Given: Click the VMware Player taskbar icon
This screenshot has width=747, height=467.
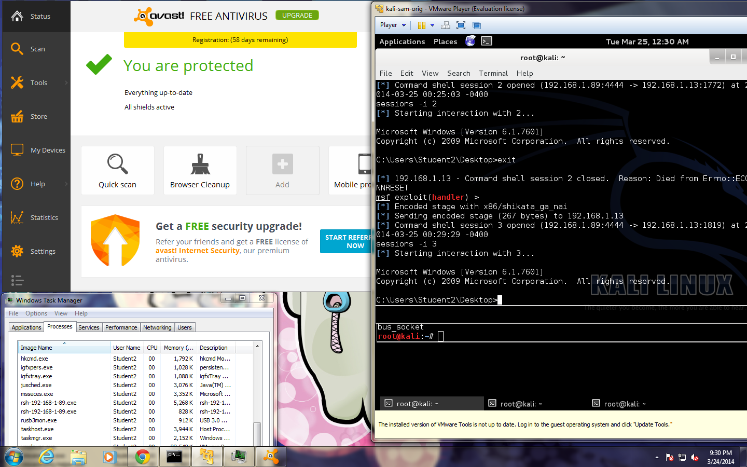Looking at the screenshot, I should [206, 457].
